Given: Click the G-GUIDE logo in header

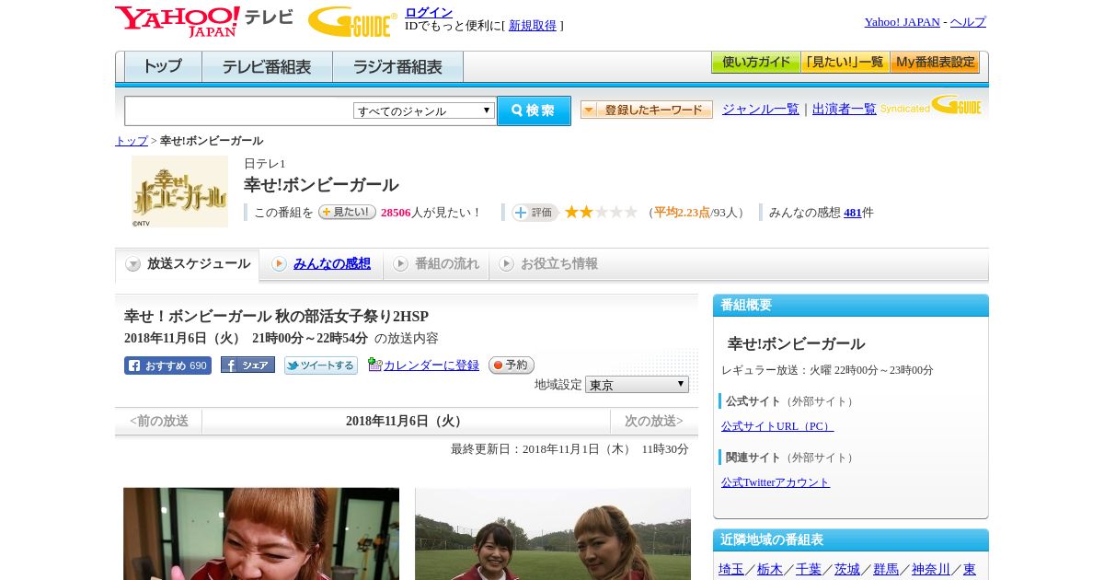Looking at the screenshot, I should click(x=352, y=21).
